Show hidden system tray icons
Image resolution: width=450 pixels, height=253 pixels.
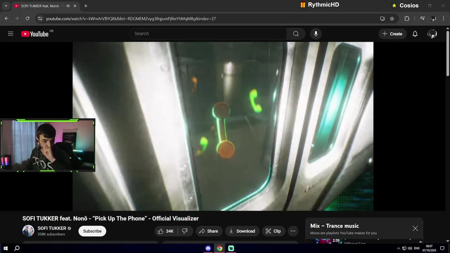399,248
